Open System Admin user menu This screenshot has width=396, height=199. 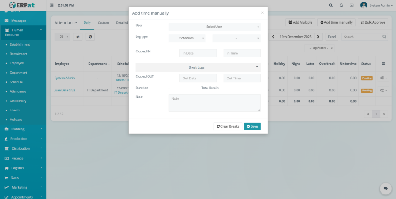point(381,5)
